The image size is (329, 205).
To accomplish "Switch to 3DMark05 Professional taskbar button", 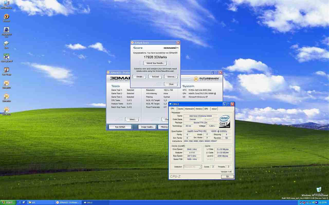I will click(68, 202).
